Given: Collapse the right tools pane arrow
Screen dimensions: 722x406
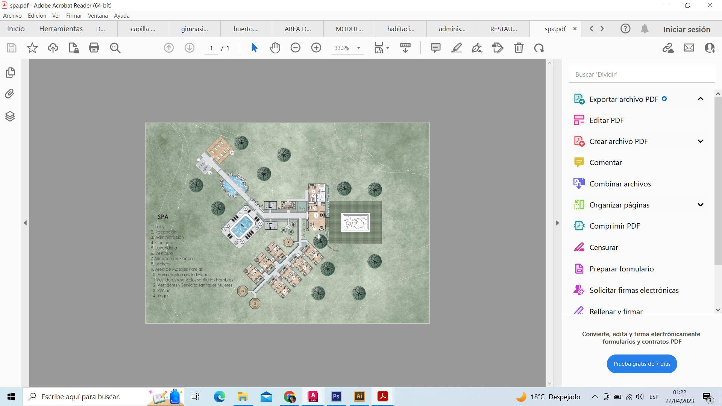Looking at the screenshot, I should pyautogui.click(x=557, y=223).
